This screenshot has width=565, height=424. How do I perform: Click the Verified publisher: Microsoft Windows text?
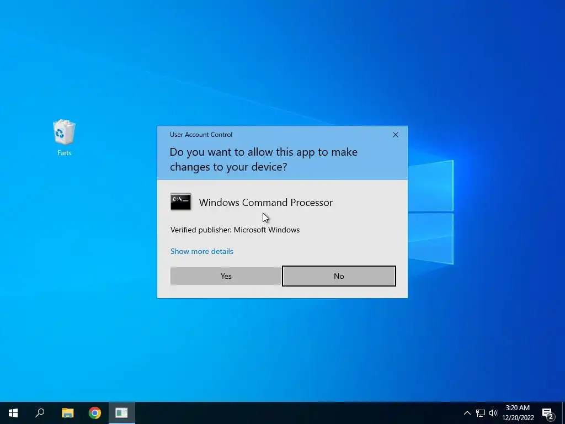click(x=235, y=230)
